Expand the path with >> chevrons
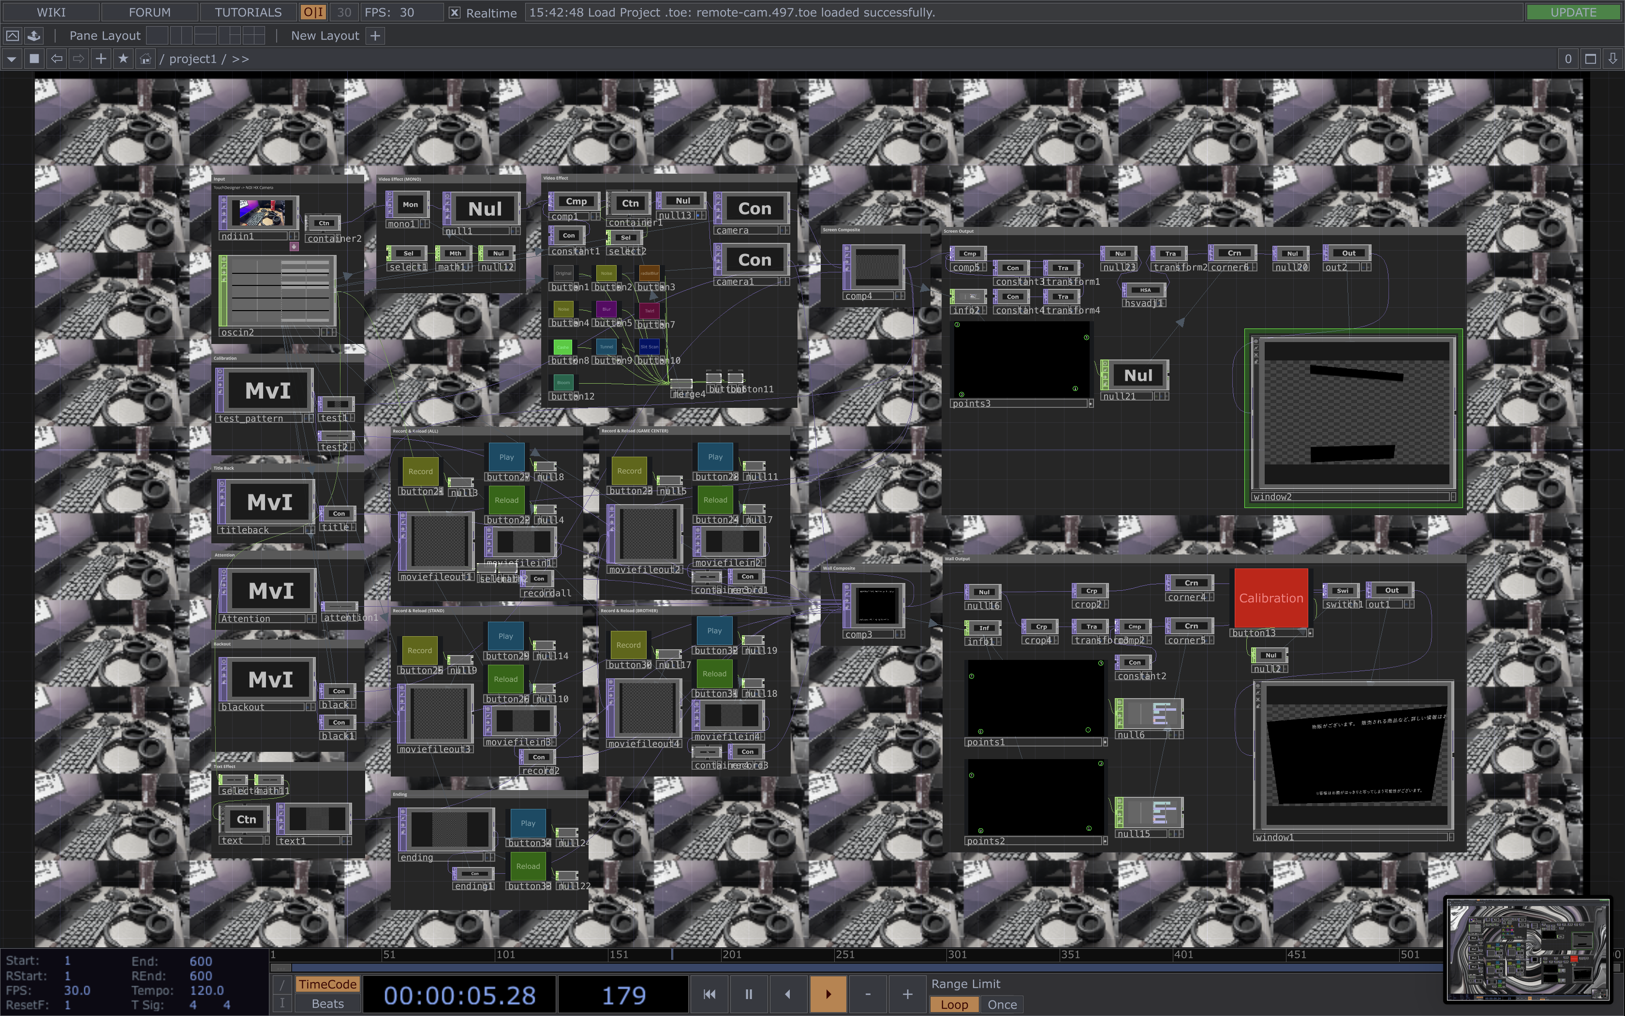 [240, 59]
